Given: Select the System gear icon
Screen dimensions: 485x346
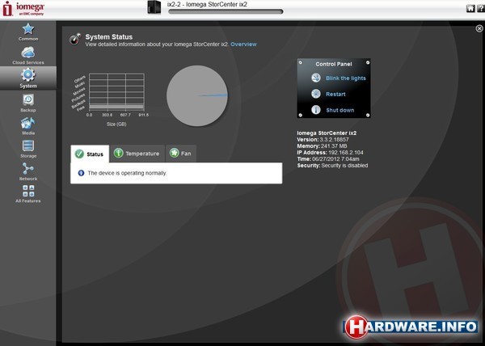Looking at the screenshot, I should pos(28,75).
